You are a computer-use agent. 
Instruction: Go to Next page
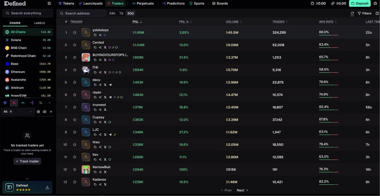[242, 190]
